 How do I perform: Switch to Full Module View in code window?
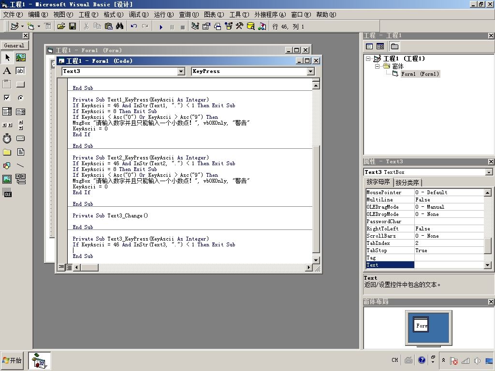click(x=69, y=268)
